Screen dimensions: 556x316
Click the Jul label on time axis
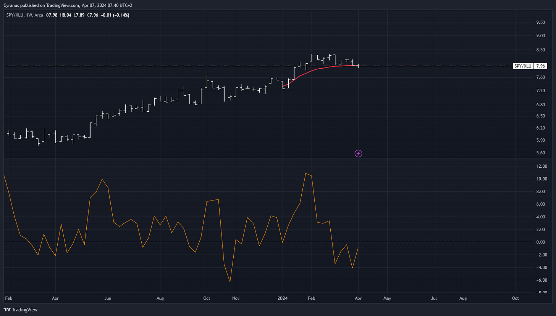tap(434, 298)
